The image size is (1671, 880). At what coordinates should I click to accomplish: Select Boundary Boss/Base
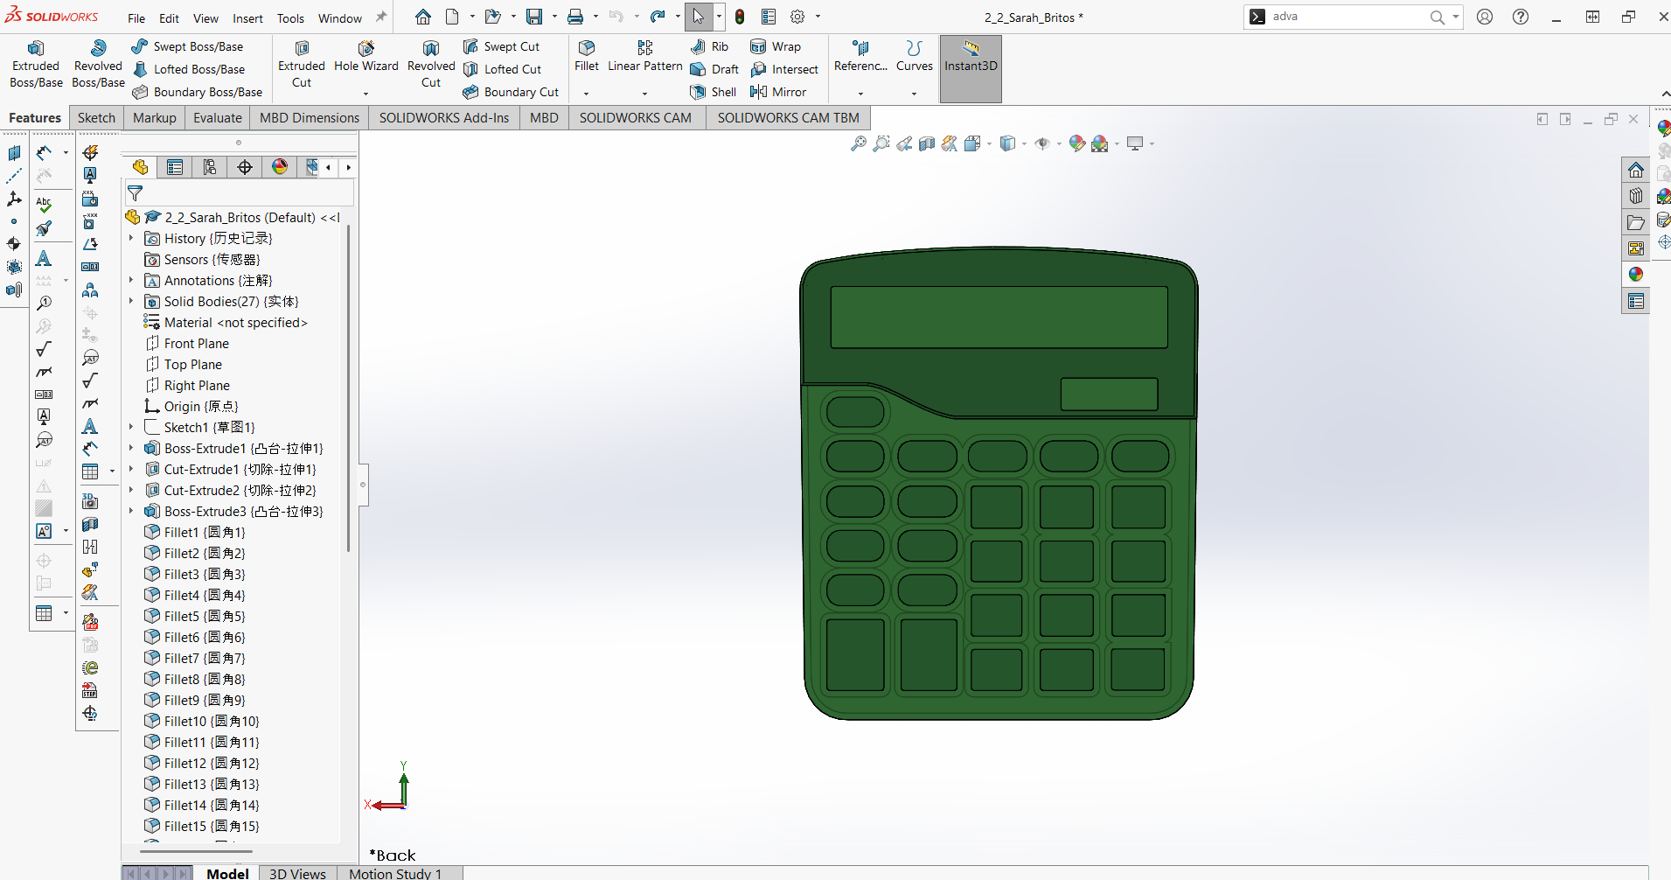[197, 92]
